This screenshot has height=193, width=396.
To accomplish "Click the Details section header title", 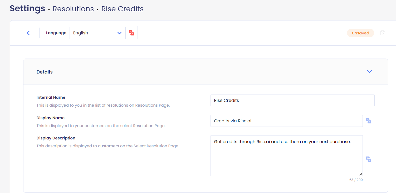I will click(45, 72).
